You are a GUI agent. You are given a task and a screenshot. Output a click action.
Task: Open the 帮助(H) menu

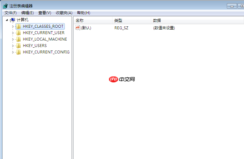click(x=83, y=13)
